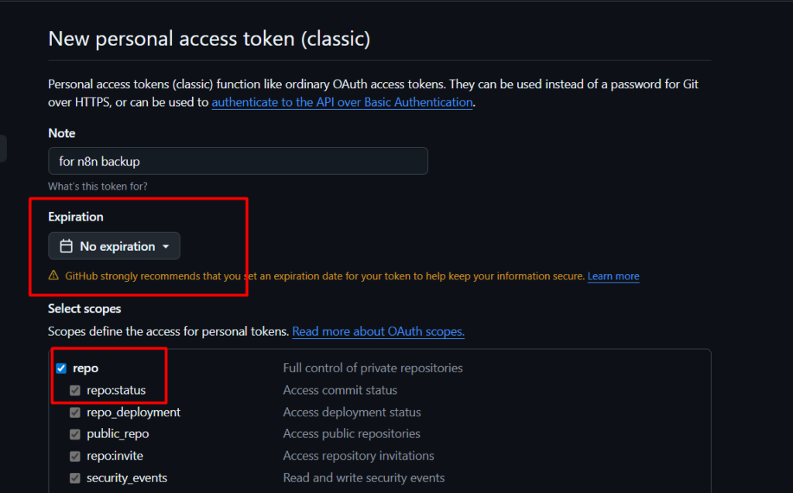The image size is (793, 493).
Task: Open the authenticate to the API link
Action: [342, 102]
